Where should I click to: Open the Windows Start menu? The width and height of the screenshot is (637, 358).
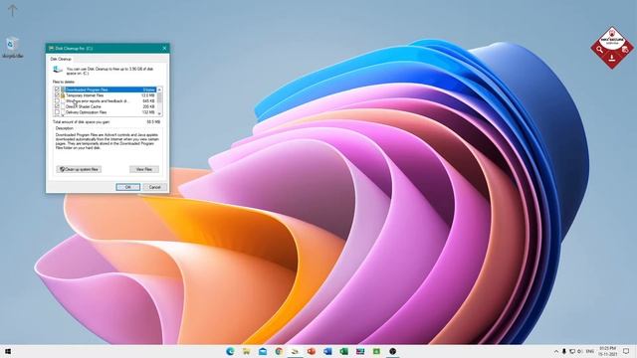[x=7, y=351]
